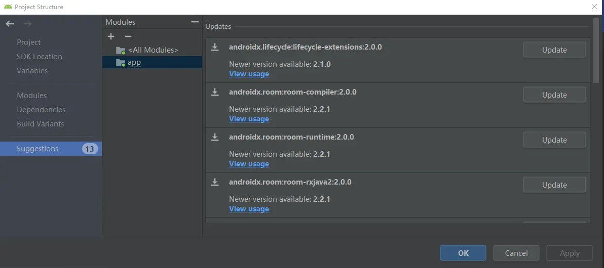
Task: Update the room-rxjava2 dependency
Action: click(554, 185)
